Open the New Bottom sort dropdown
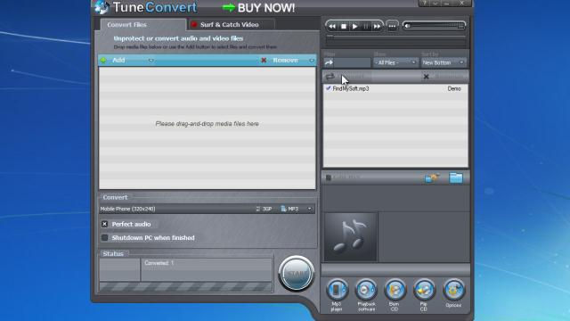This screenshot has height=321, width=570. [444, 62]
